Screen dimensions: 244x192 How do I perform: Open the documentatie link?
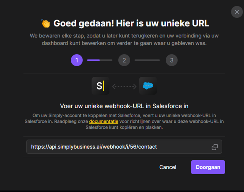[104, 121]
